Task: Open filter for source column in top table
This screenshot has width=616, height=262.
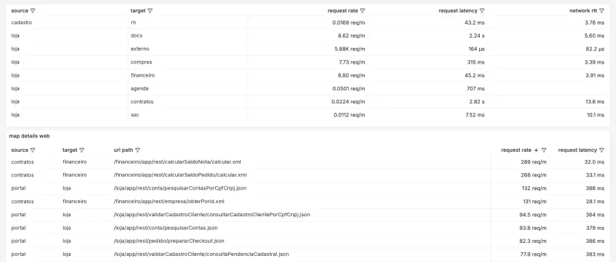Action: click(33, 11)
